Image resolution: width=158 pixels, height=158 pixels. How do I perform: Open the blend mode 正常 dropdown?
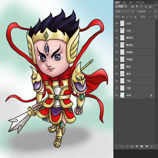[125, 12]
